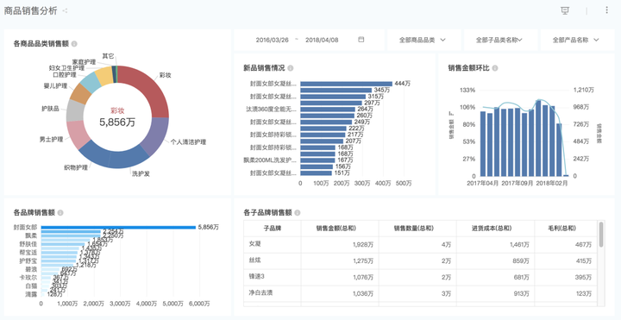The width and height of the screenshot is (621, 320).
Task: Click the 滴露 brand label
Action: [31, 294]
